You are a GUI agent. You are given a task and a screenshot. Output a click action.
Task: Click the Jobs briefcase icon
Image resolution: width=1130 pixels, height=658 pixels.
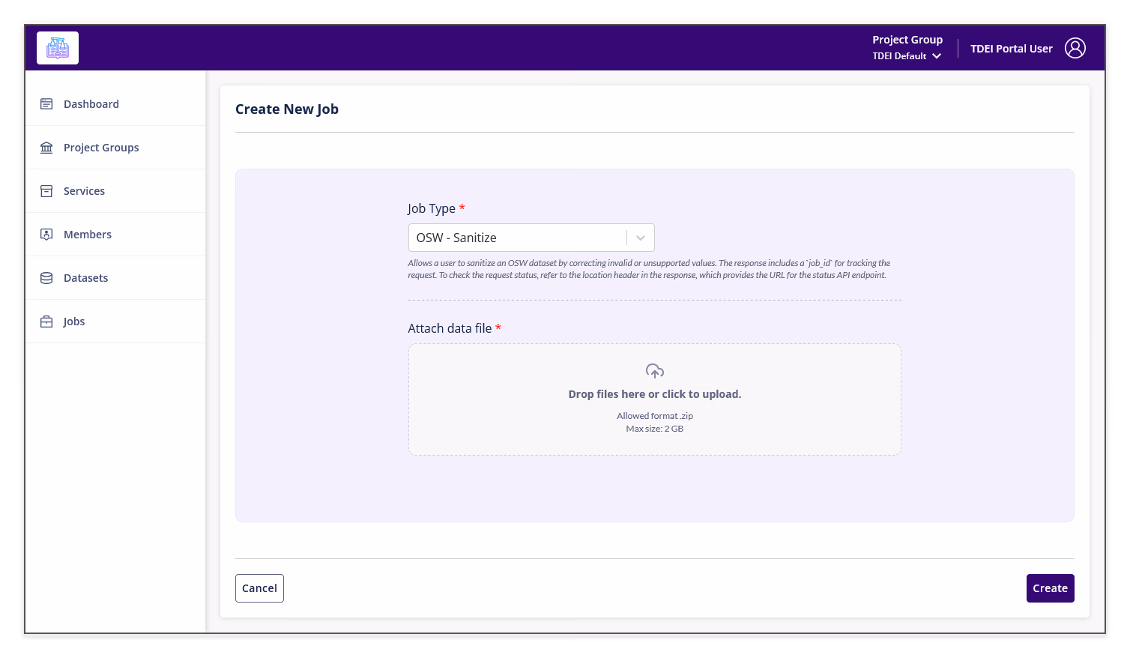click(46, 322)
